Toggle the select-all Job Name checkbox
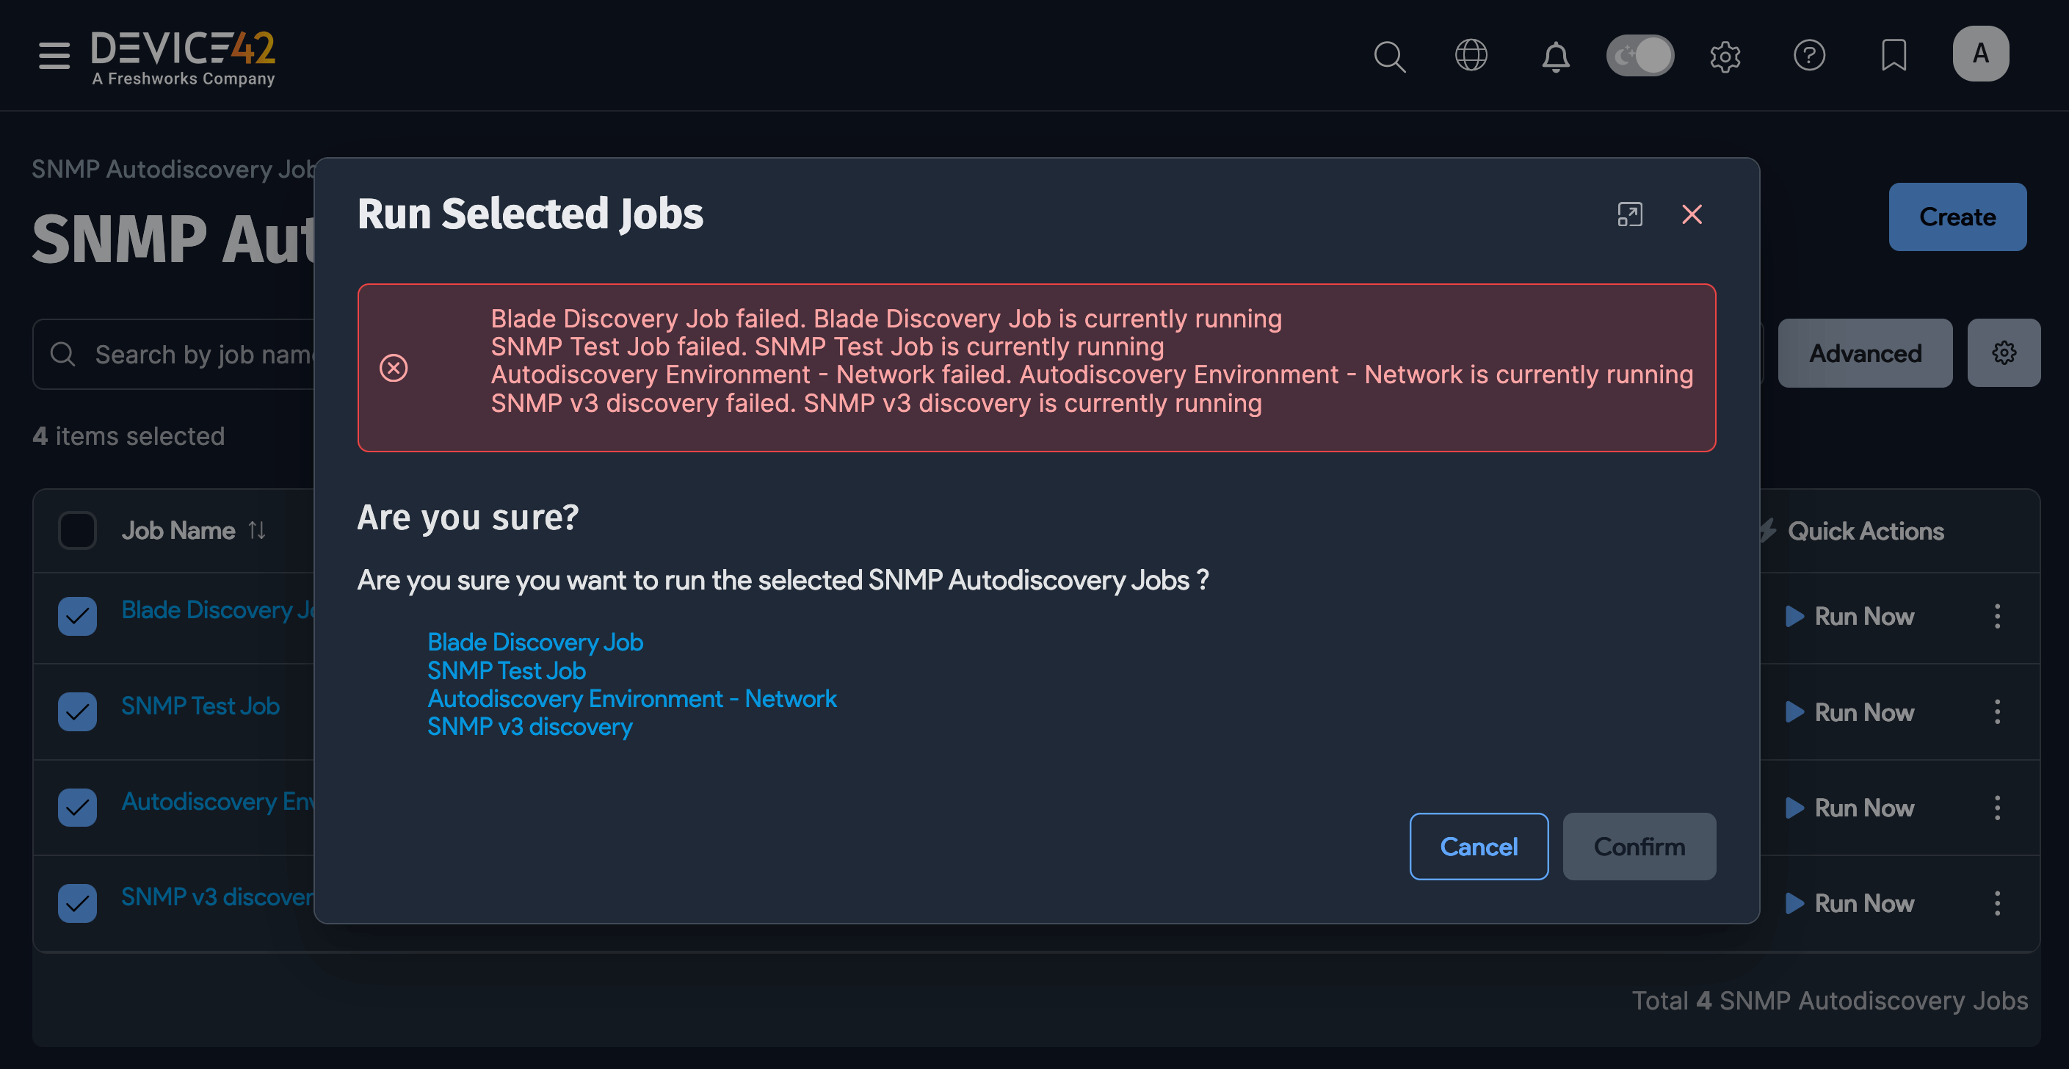The height and width of the screenshot is (1069, 2069). 77,530
